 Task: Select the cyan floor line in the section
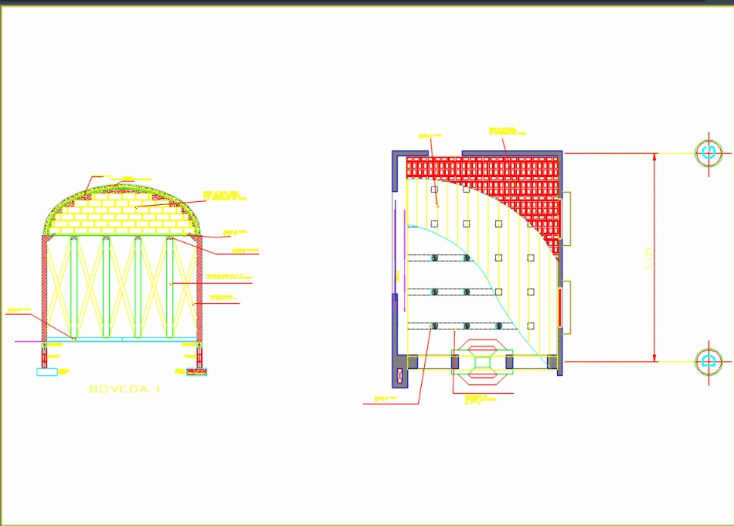pyautogui.click(x=124, y=340)
